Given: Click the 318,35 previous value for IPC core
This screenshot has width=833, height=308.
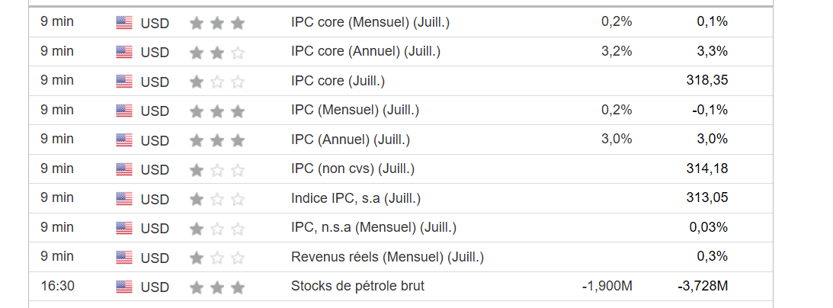Looking at the screenshot, I should (706, 81).
